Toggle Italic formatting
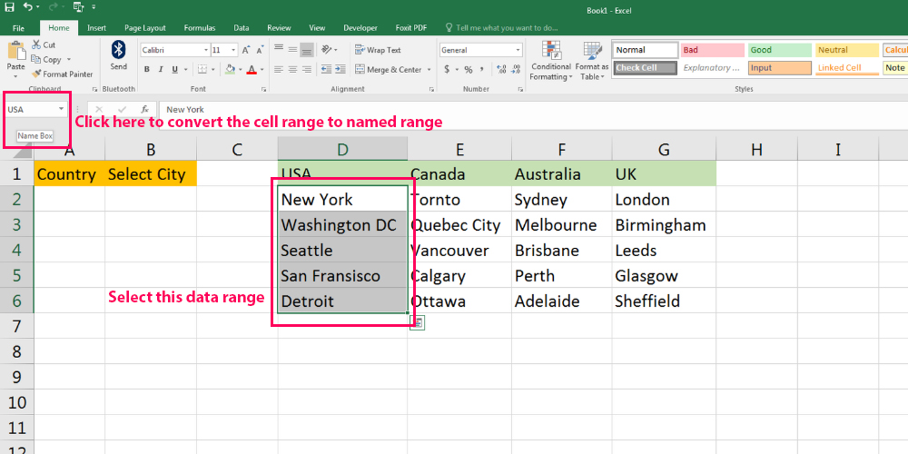The image size is (908, 454). (161, 70)
